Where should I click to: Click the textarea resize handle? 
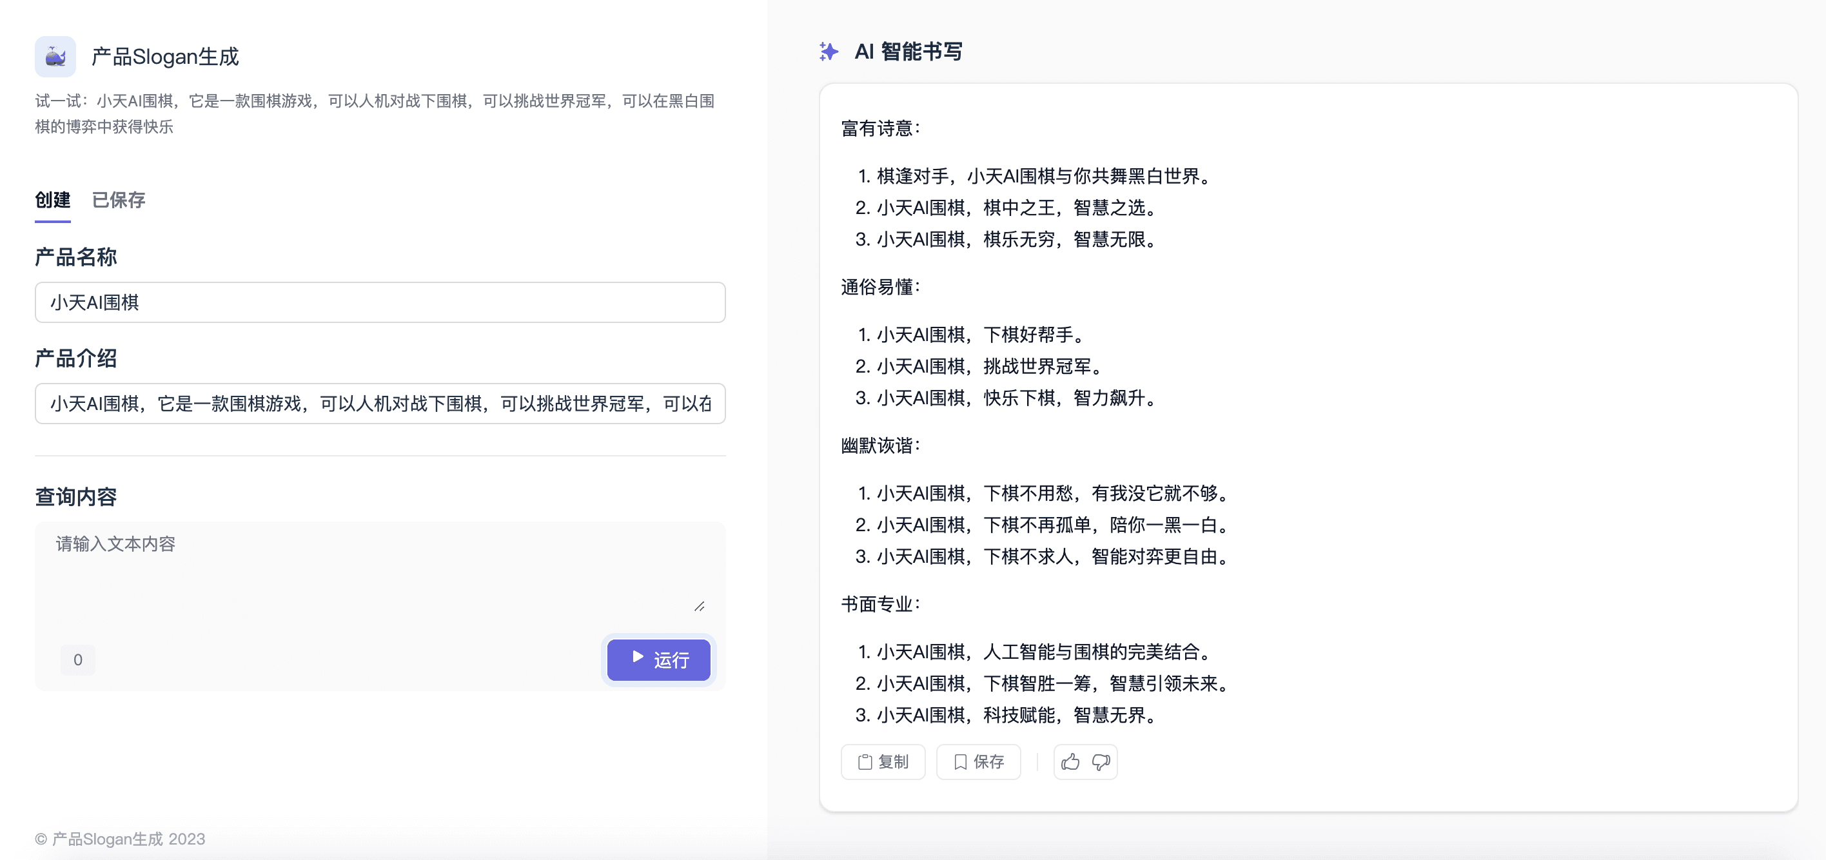[x=699, y=606]
